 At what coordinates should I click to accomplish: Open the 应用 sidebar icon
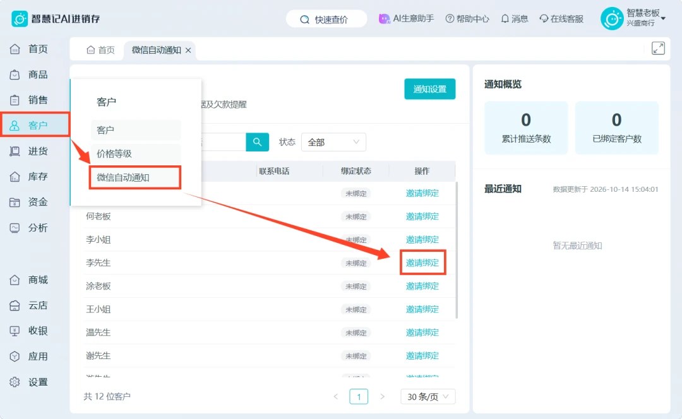pos(15,357)
